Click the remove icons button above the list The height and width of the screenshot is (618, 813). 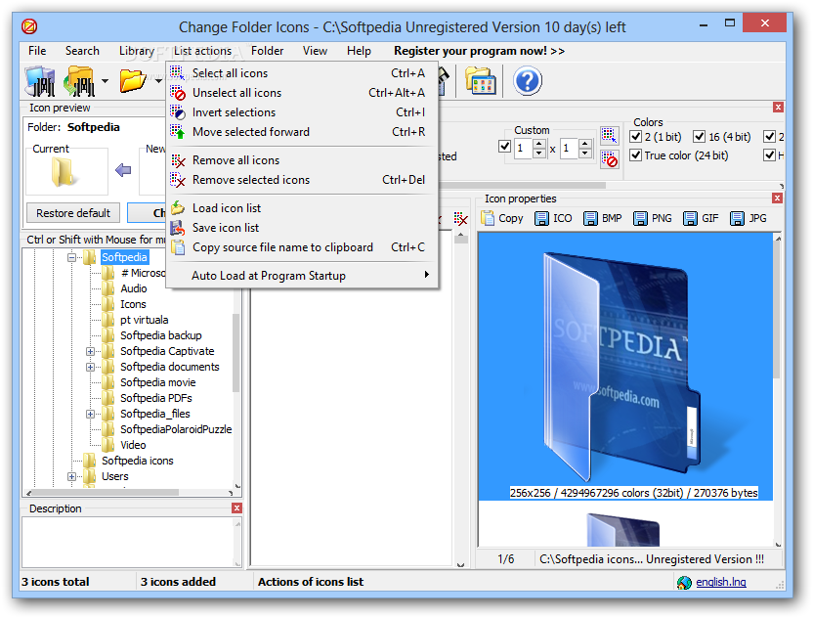point(460,219)
